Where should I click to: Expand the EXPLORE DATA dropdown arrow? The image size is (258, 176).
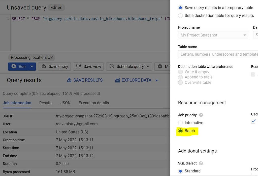pos(157,80)
